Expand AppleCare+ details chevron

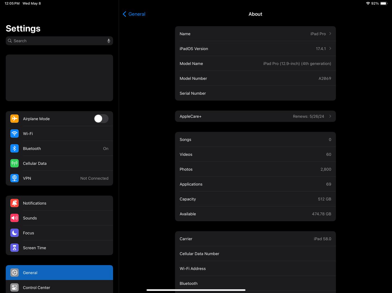coord(330,116)
